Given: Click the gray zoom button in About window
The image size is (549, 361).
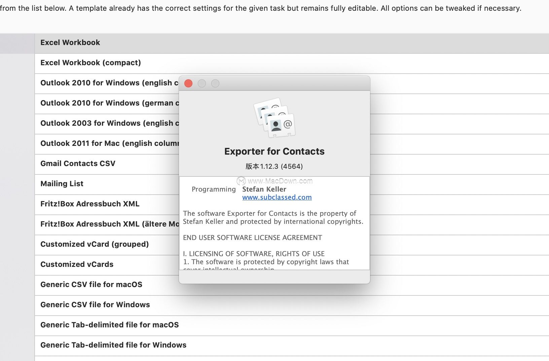Looking at the screenshot, I should (x=215, y=83).
